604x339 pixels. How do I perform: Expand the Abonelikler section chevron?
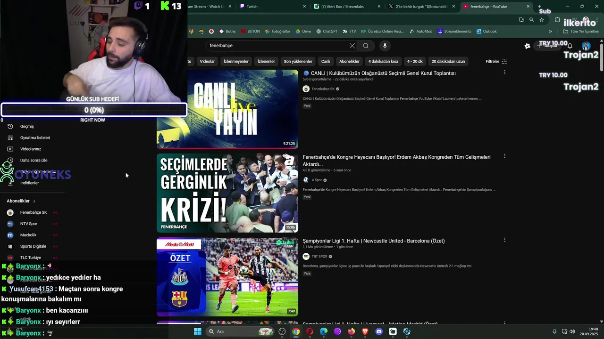click(34, 201)
